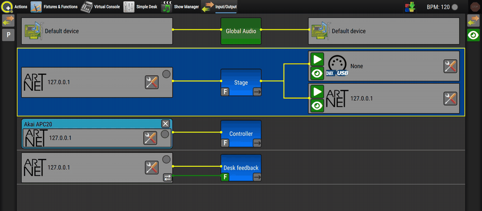Viewport: 482px width, 211px height.
Task: Click the Akai APC20 ArtNet logo
Action: pos(36,138)
